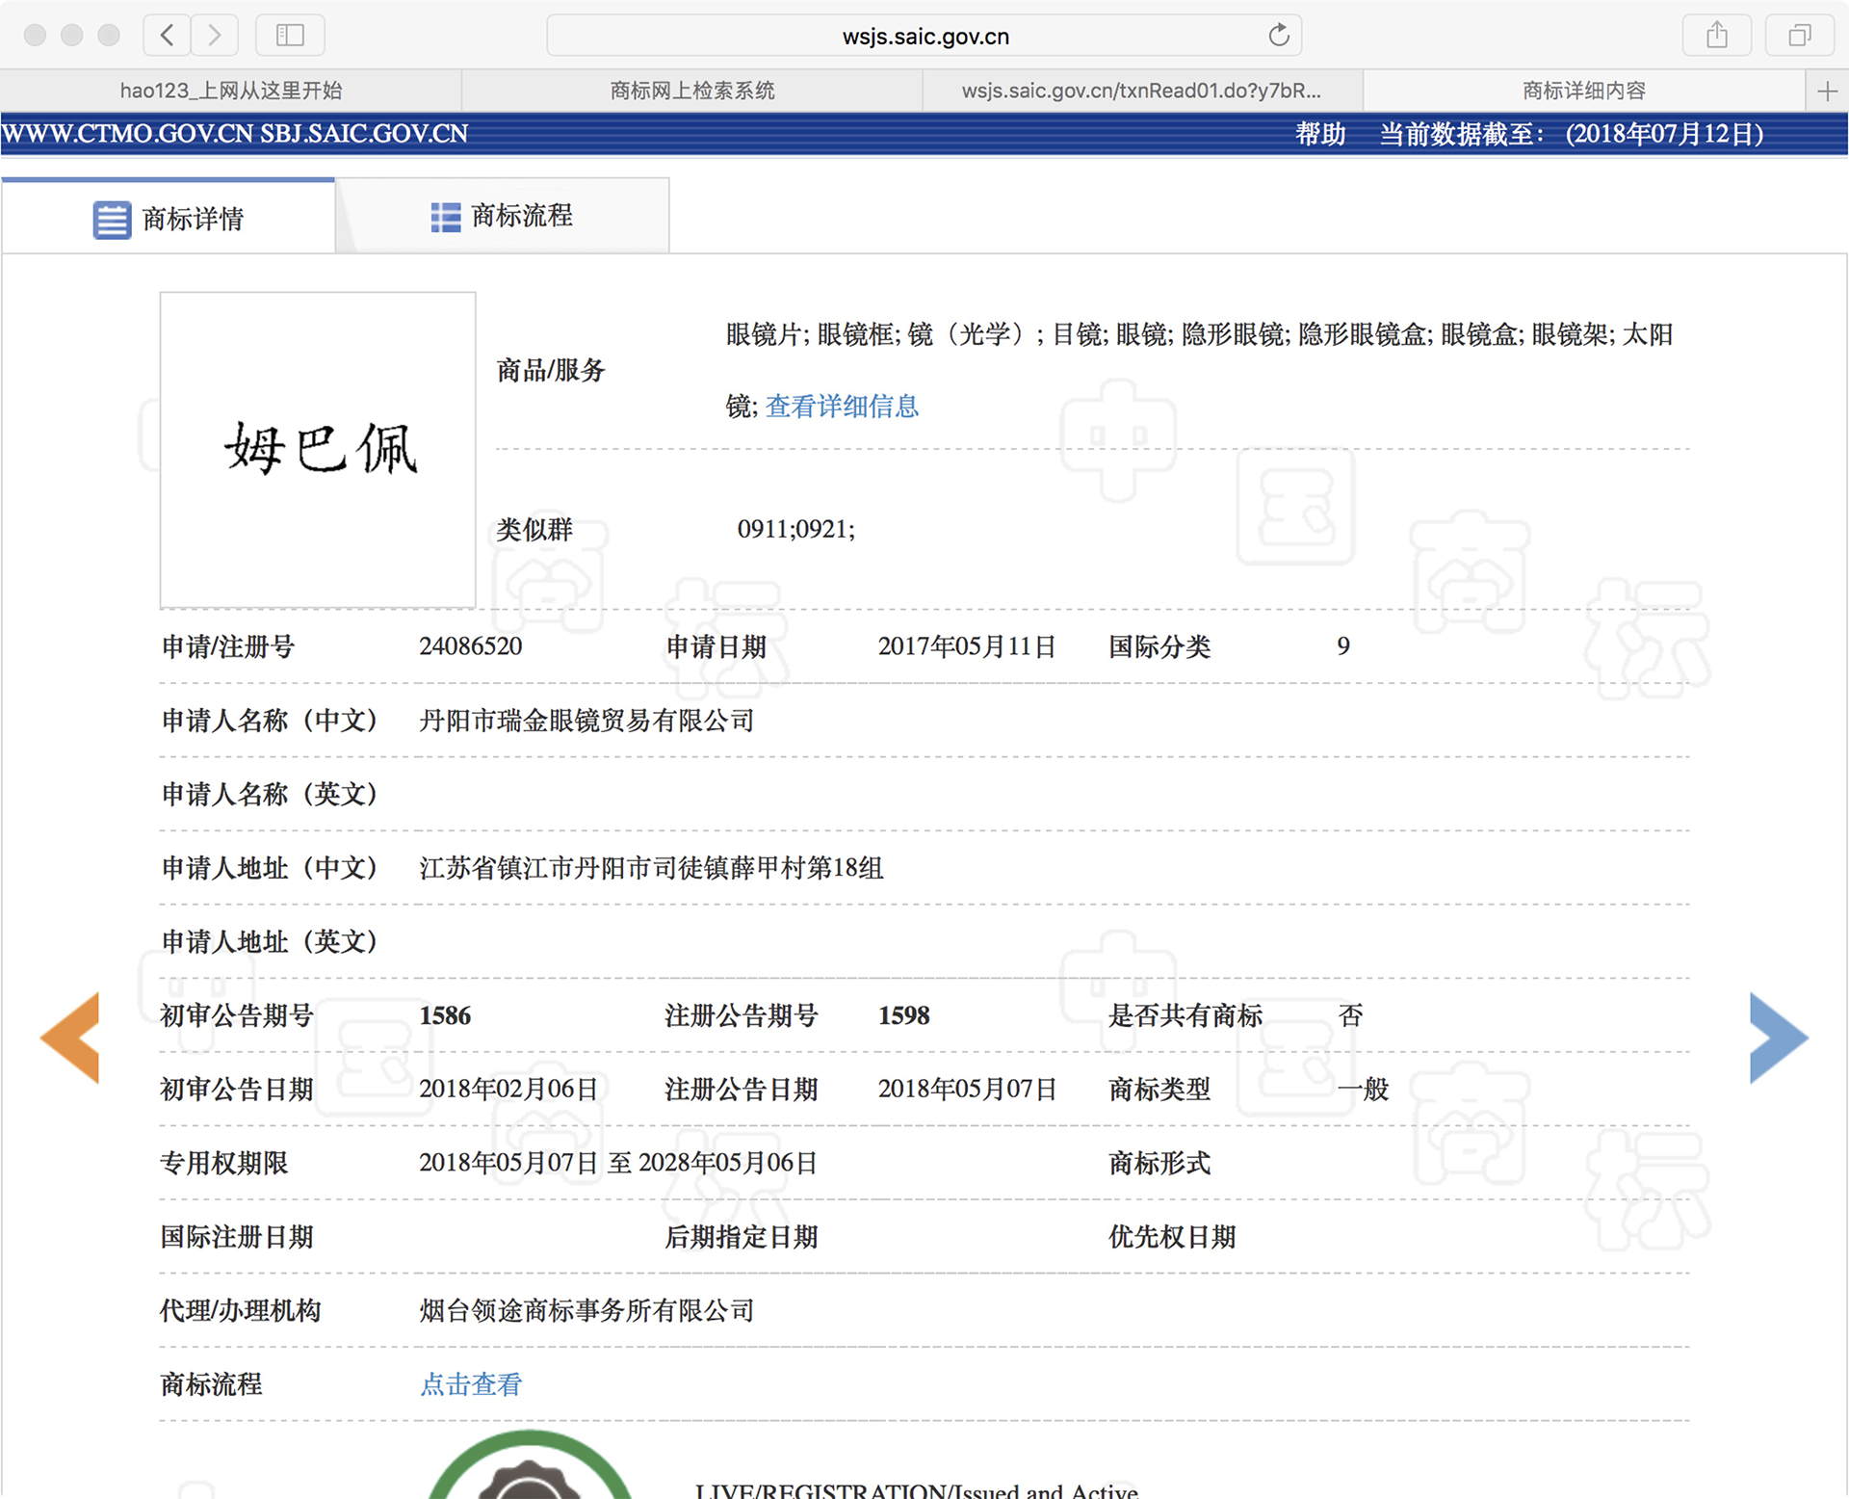
Task: Select goods list starting with 眼镜片; 眼镜框
Action: click(1199, 370)
